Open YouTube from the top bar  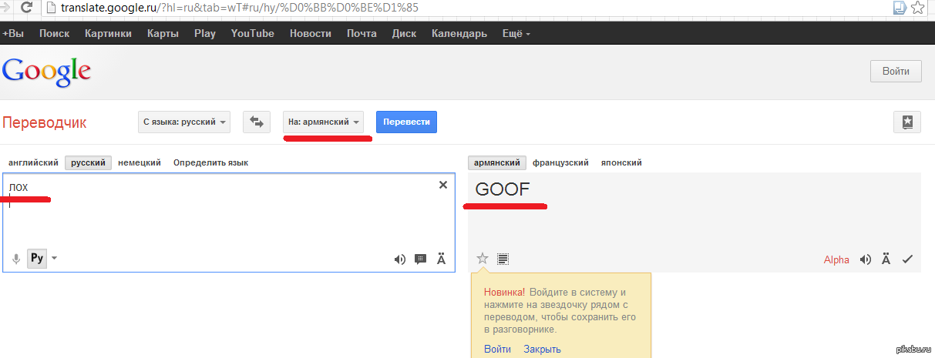(252, 33)
